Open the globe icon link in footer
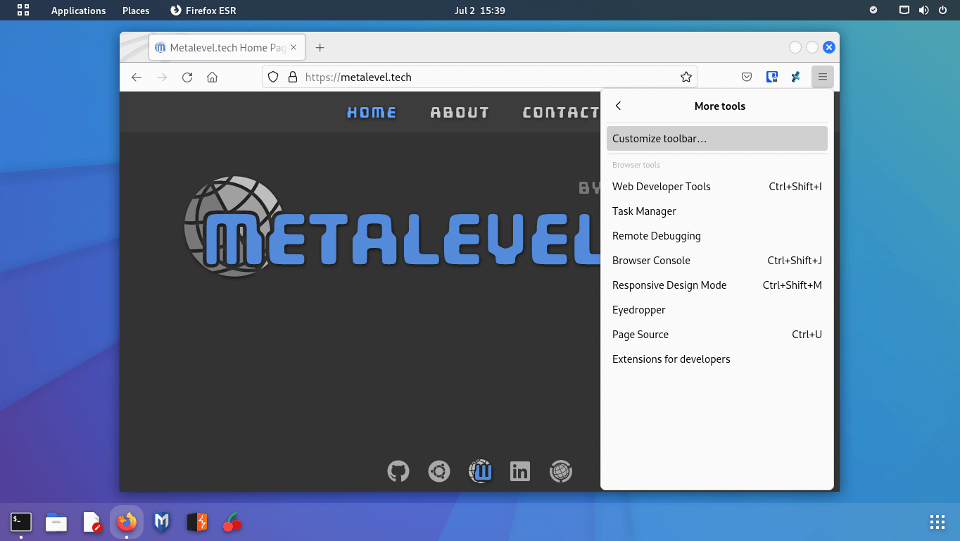 click(561, 471)
